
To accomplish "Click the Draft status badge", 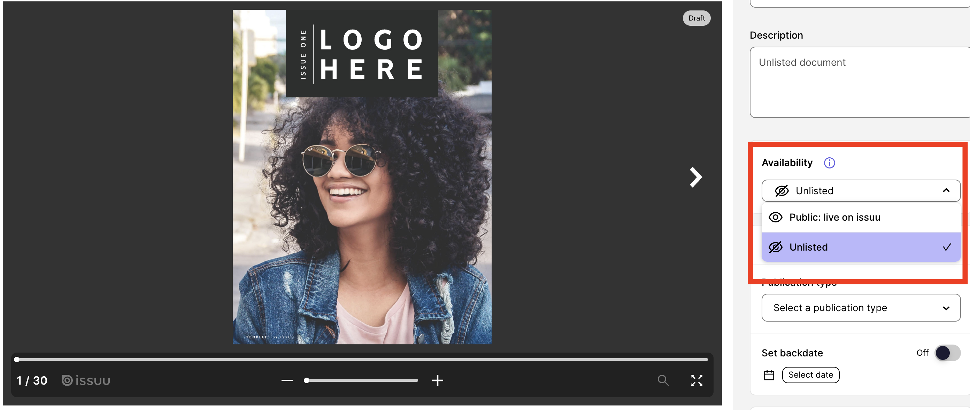I will pos(696,18).
